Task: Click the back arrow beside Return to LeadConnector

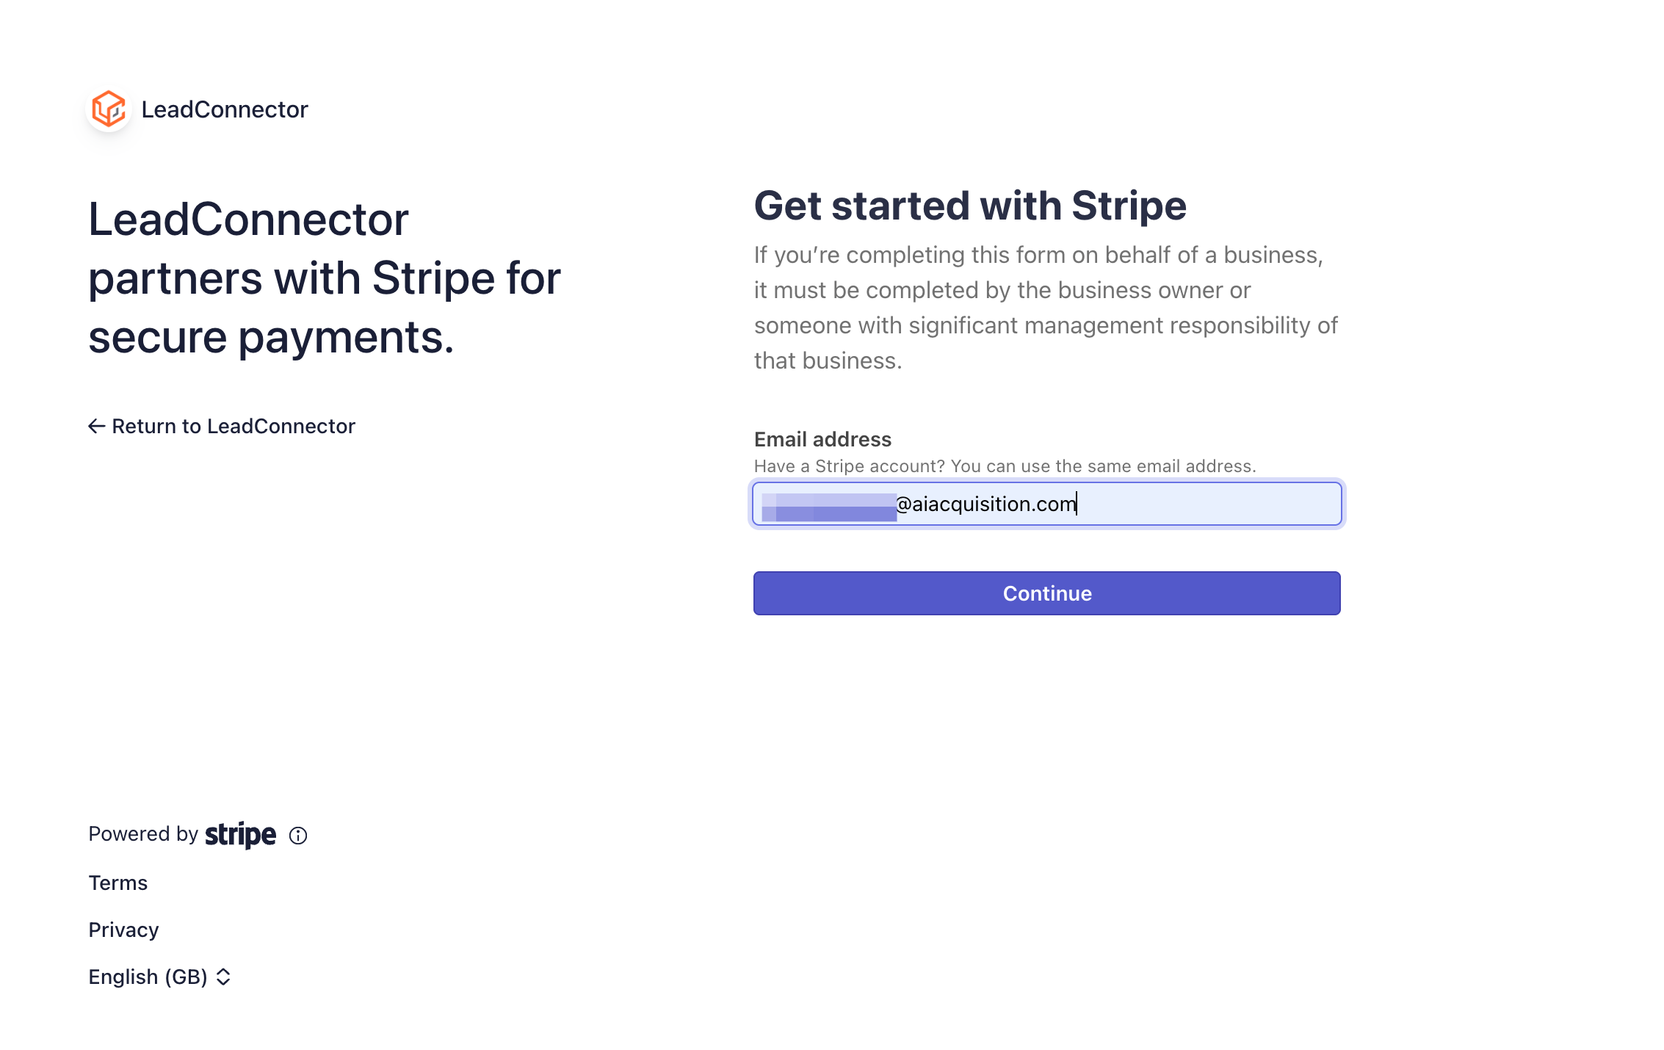Action: coord(96,426)
